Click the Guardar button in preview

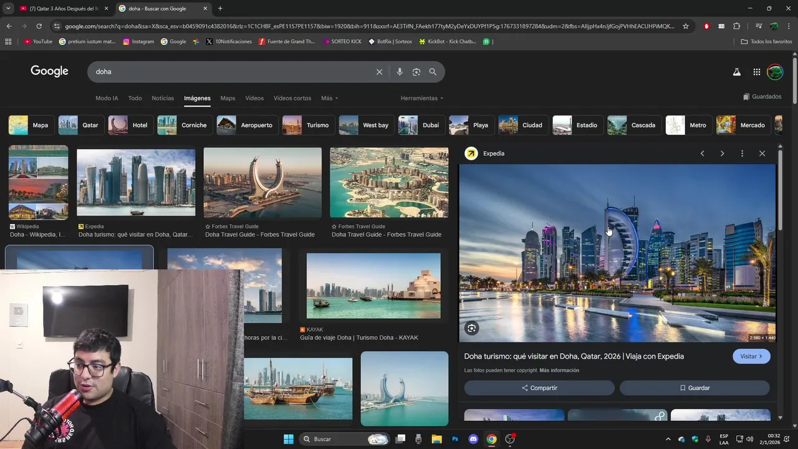tap(695, 388)
